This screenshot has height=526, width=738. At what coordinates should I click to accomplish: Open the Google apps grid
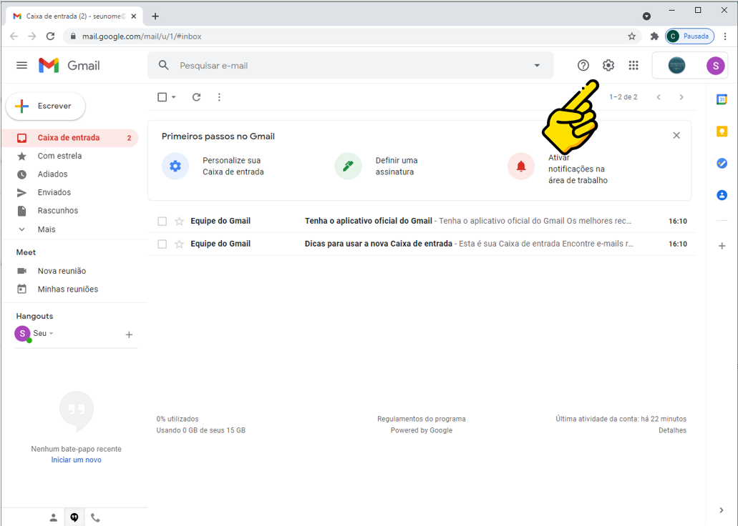pos(633,65)
